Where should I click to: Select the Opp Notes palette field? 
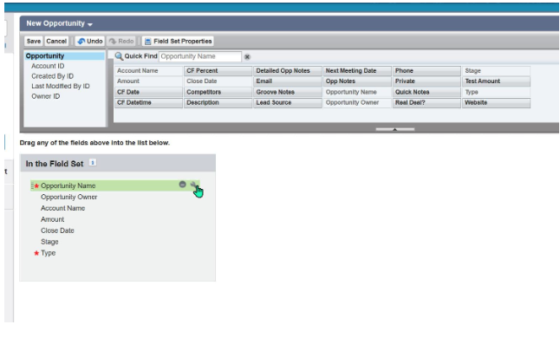(x=357, y=81)
